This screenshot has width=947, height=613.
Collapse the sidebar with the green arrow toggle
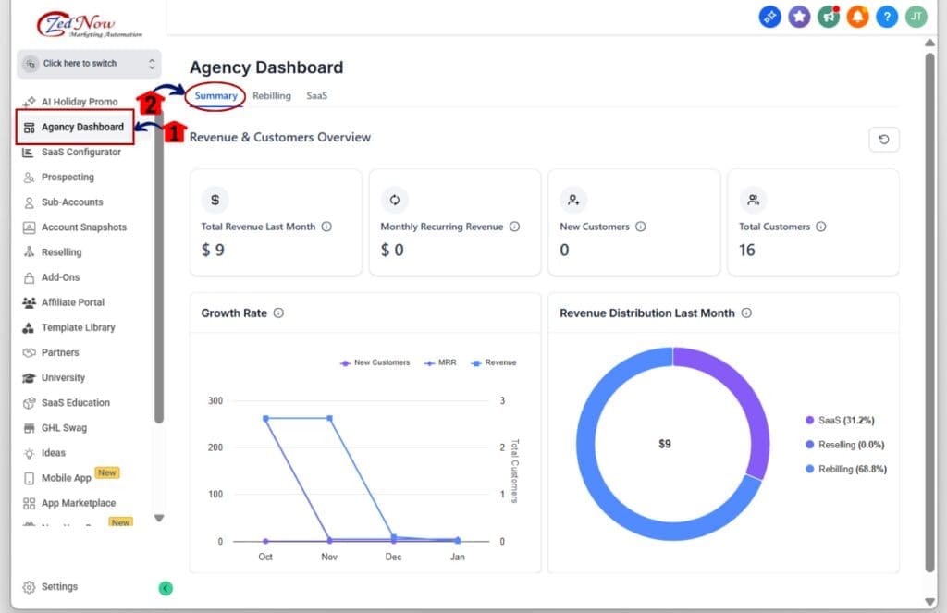(x=166, y=587)
